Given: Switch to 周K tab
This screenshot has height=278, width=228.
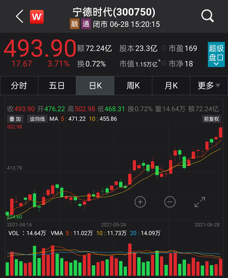Looking at the screenshot, I should (133, 86).
